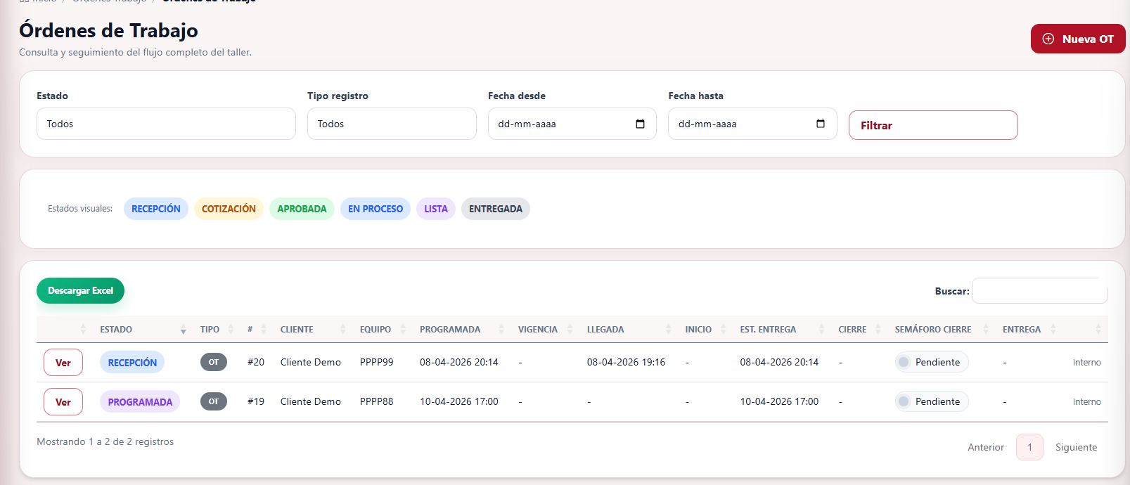The image size is (1130, 485).
Task: Select the COTIZACIÓN visual state chip
Action: click(229, 209)
